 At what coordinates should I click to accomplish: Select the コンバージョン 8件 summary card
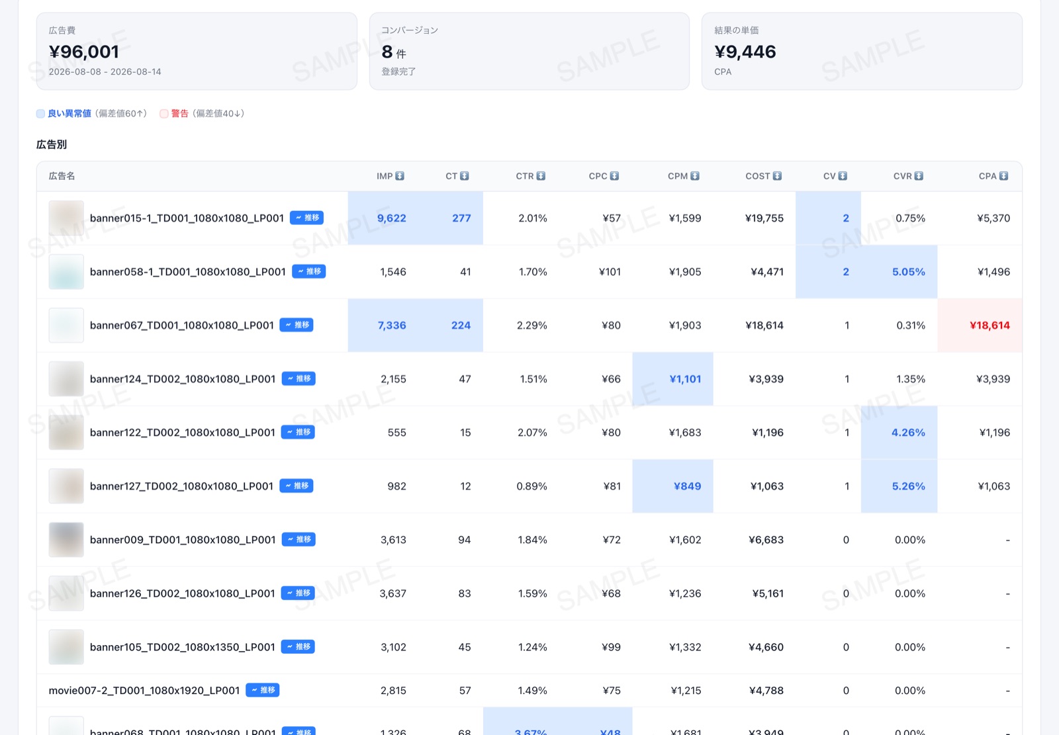coord(529,51)
